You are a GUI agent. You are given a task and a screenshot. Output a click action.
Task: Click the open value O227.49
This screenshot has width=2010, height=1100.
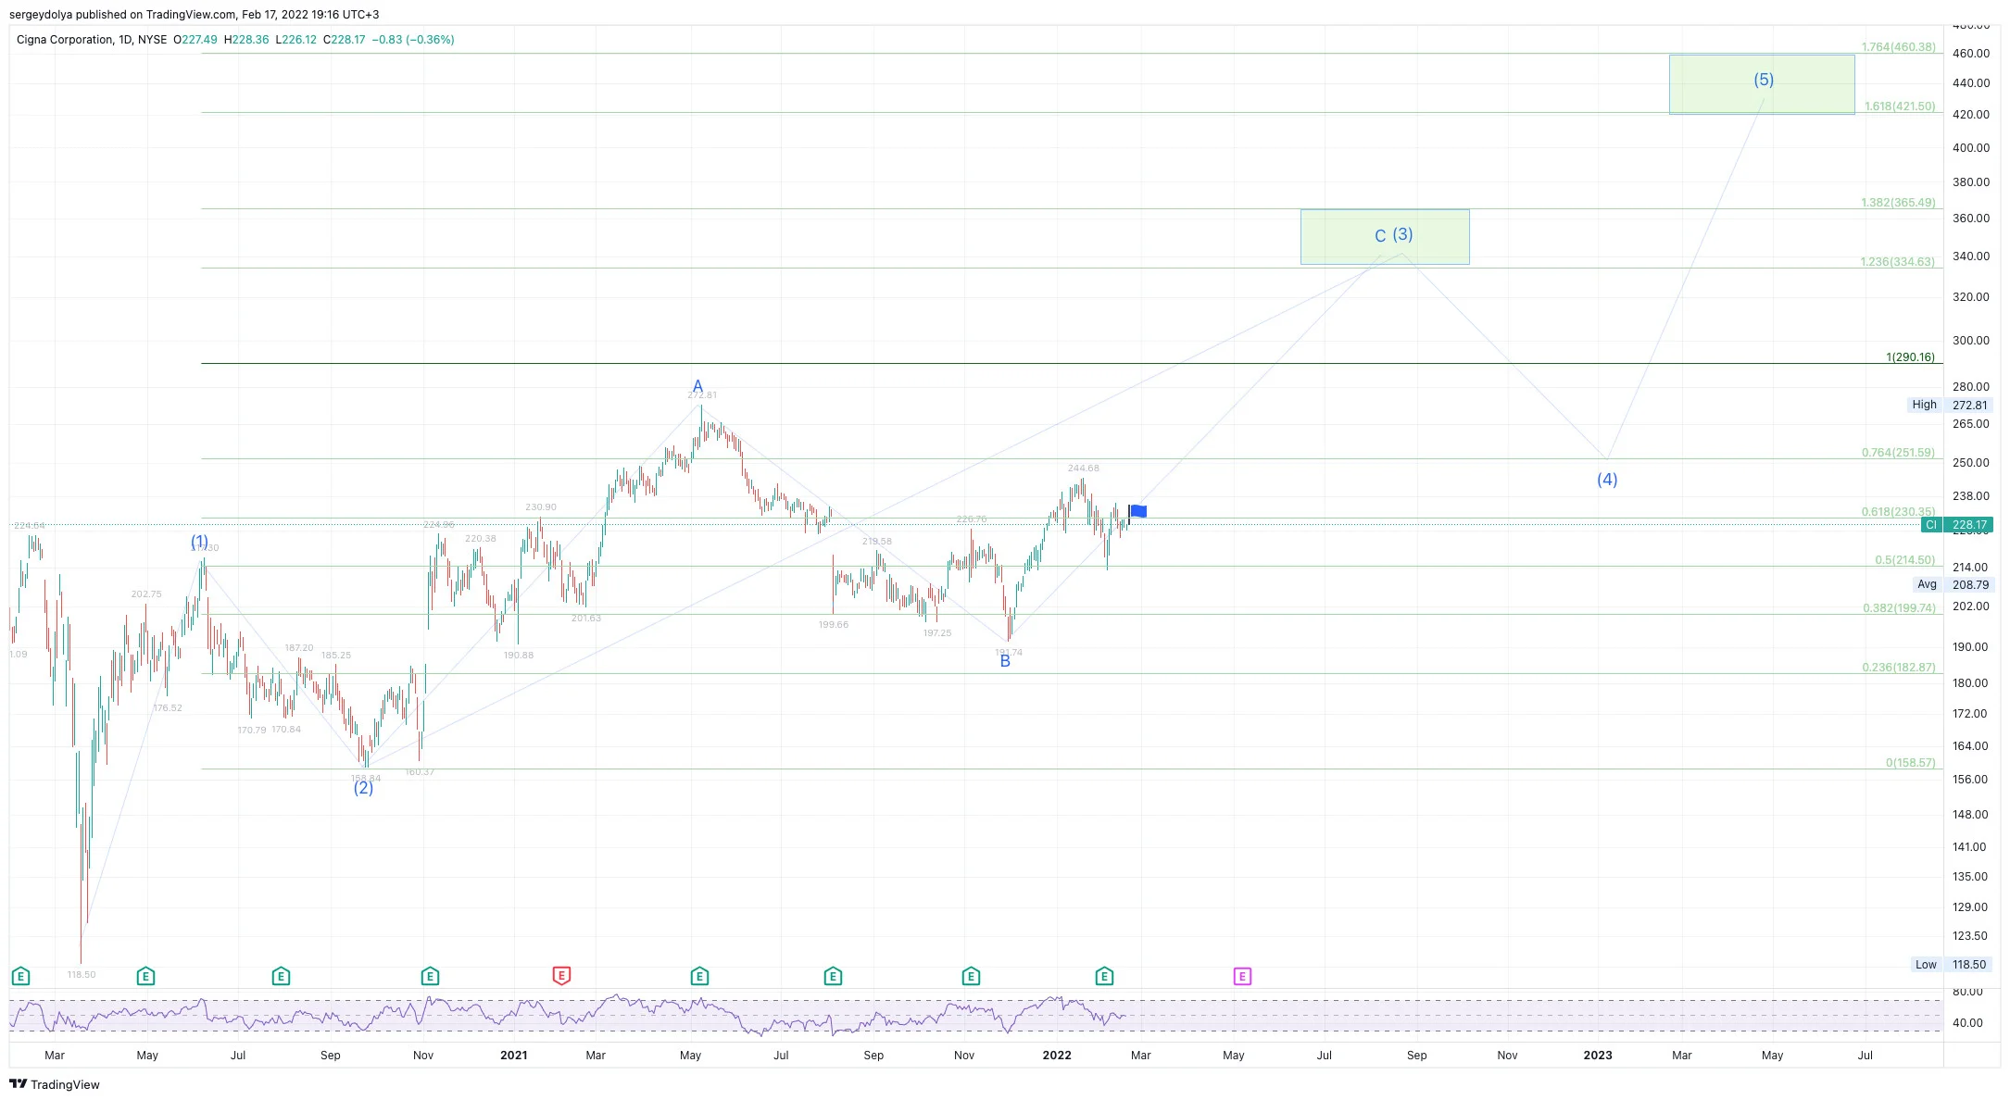195,40
